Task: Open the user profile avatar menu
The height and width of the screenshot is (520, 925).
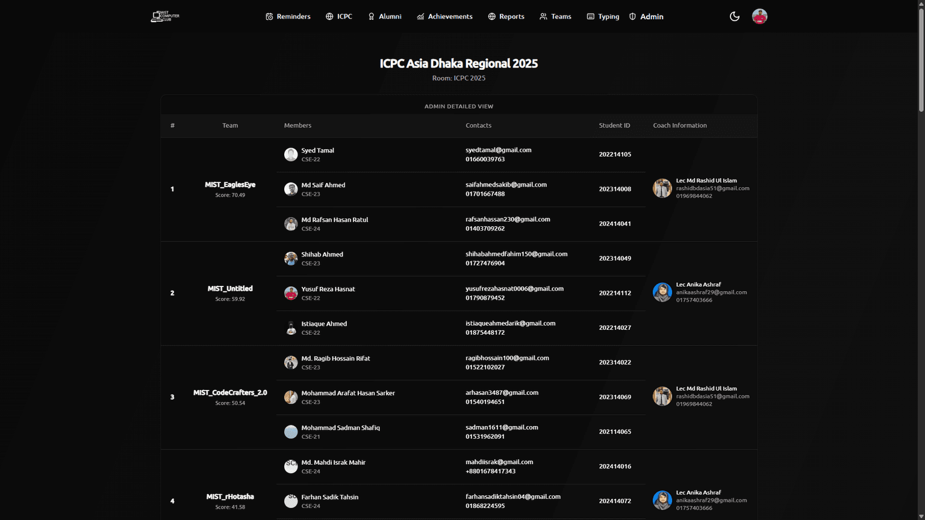Action: (759, 16)
